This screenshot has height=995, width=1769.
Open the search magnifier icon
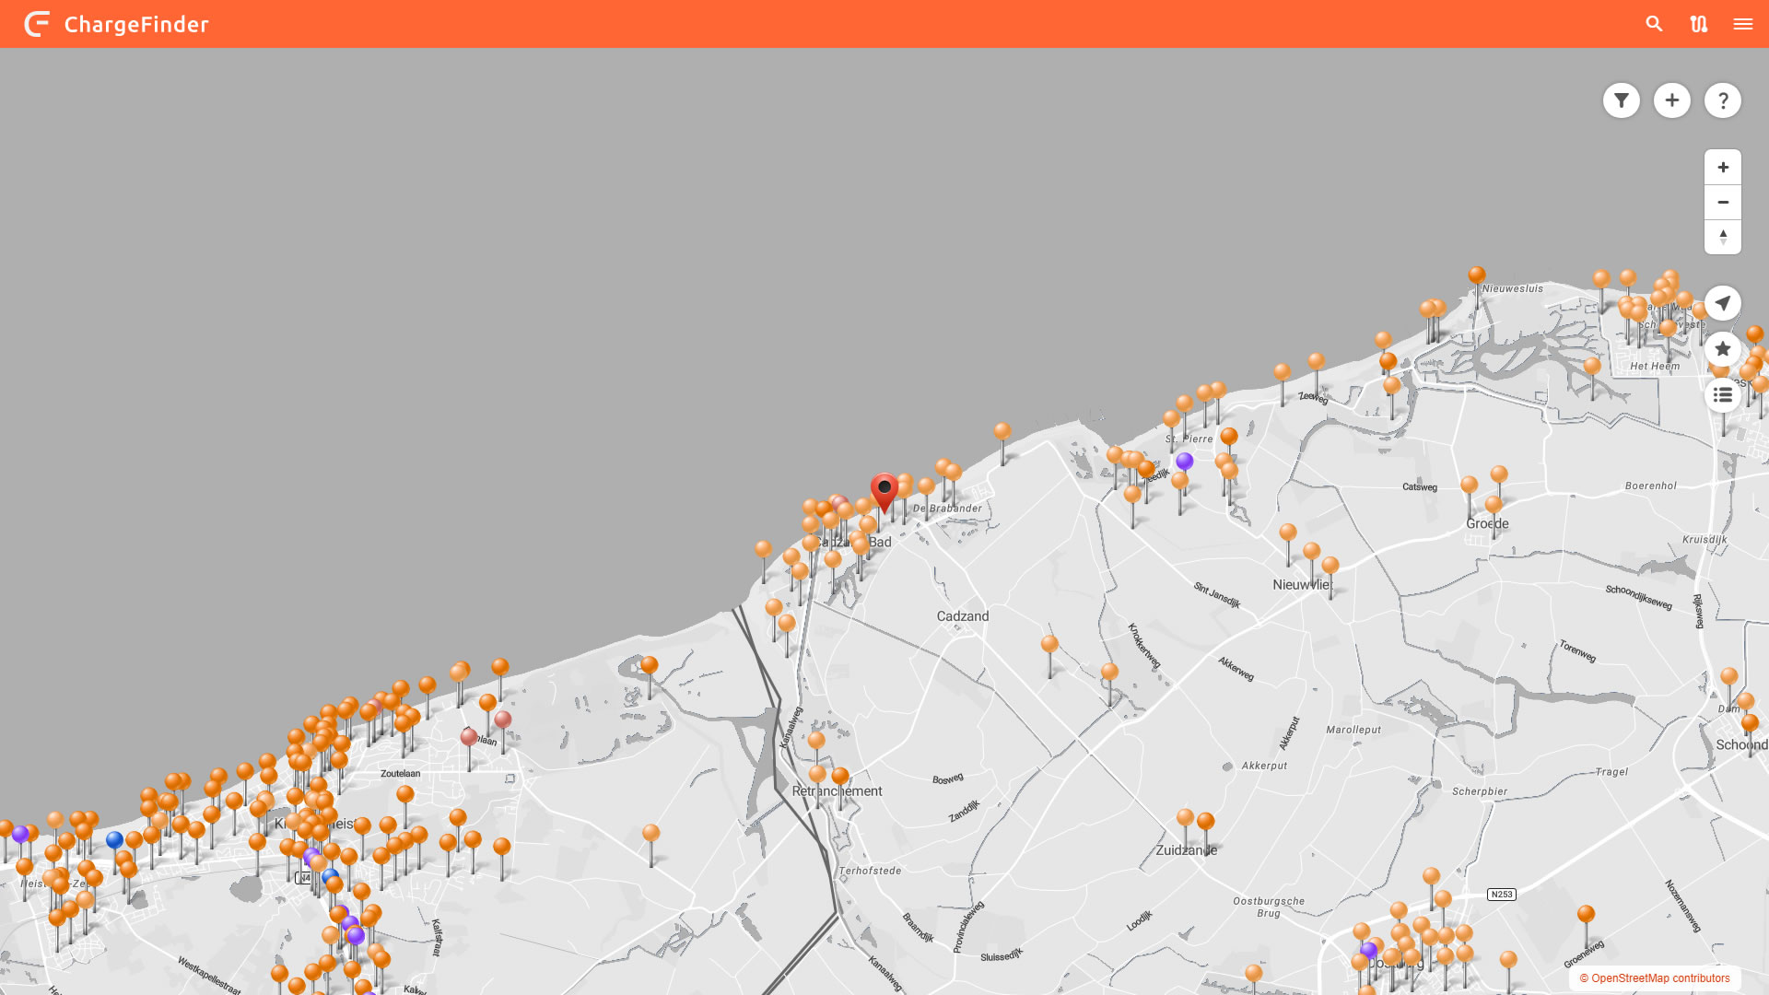coord(1654,24)
